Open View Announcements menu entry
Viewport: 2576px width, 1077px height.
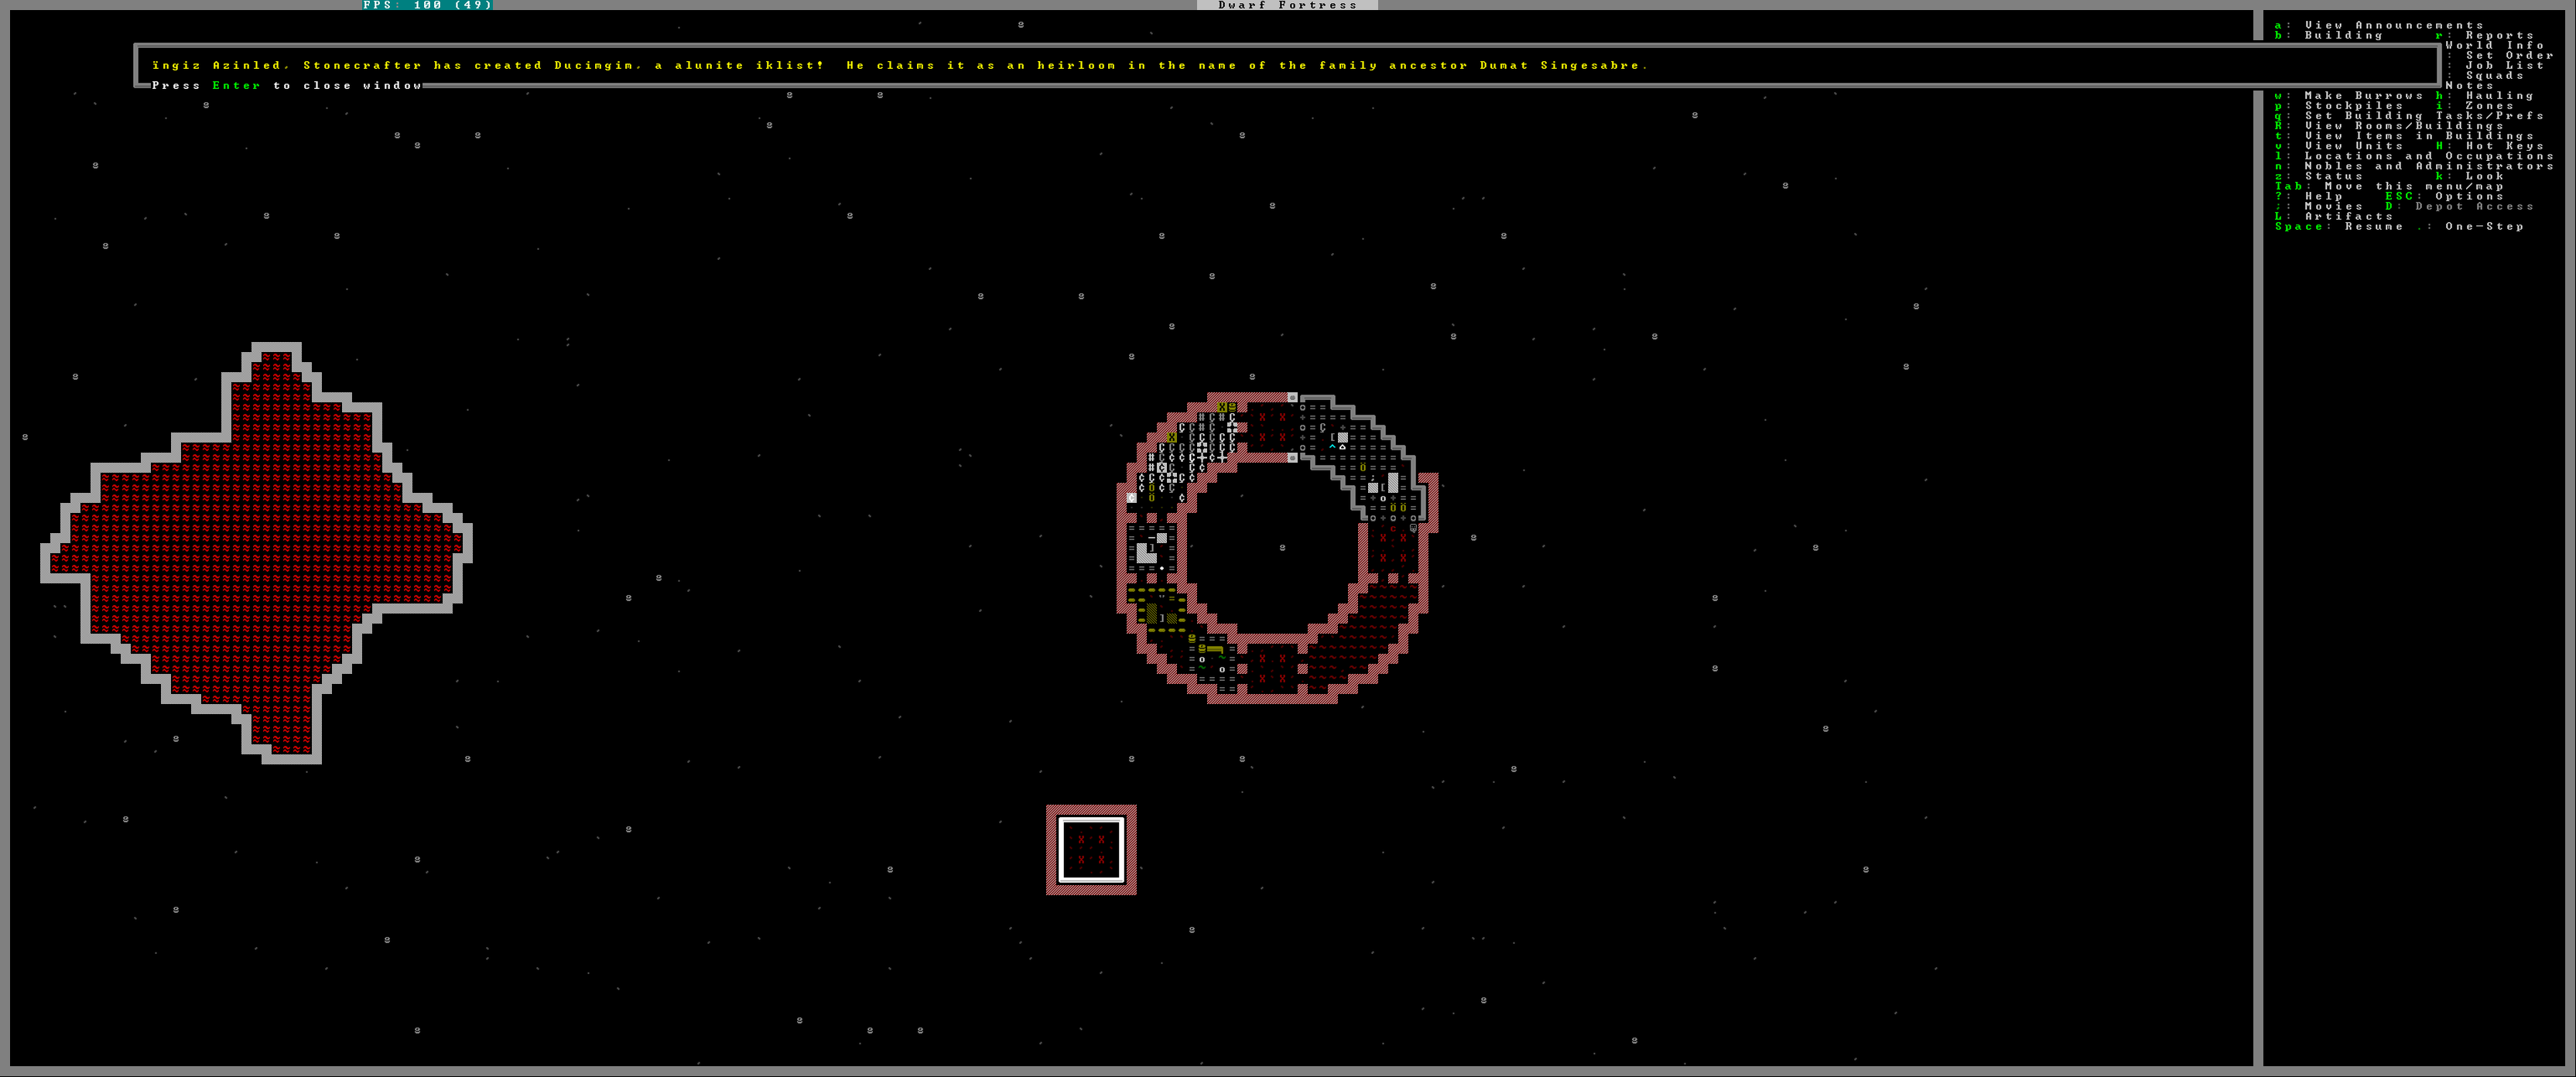pos(2379,25)
